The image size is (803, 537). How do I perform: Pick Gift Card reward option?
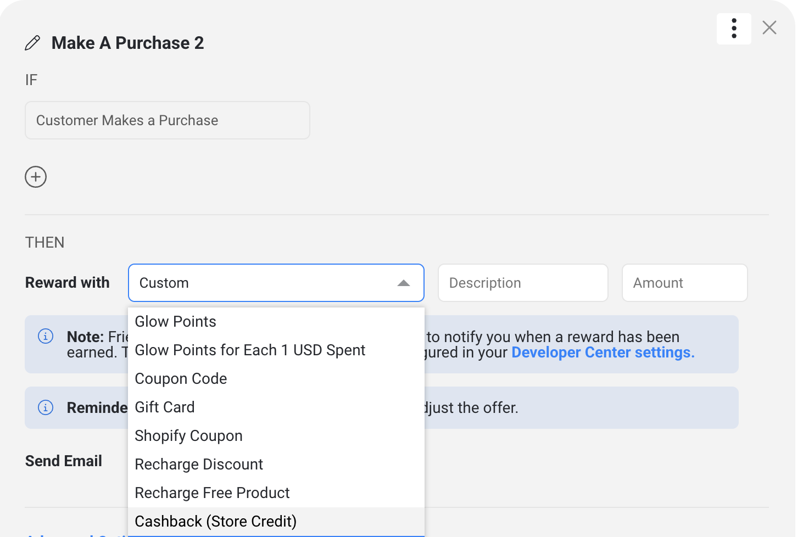(x=165, y=407)
